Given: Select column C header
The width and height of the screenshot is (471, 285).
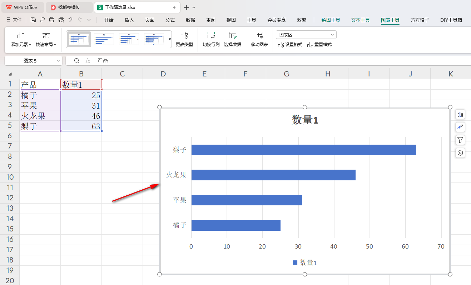Looking at the screenshot, I should 122,74.
